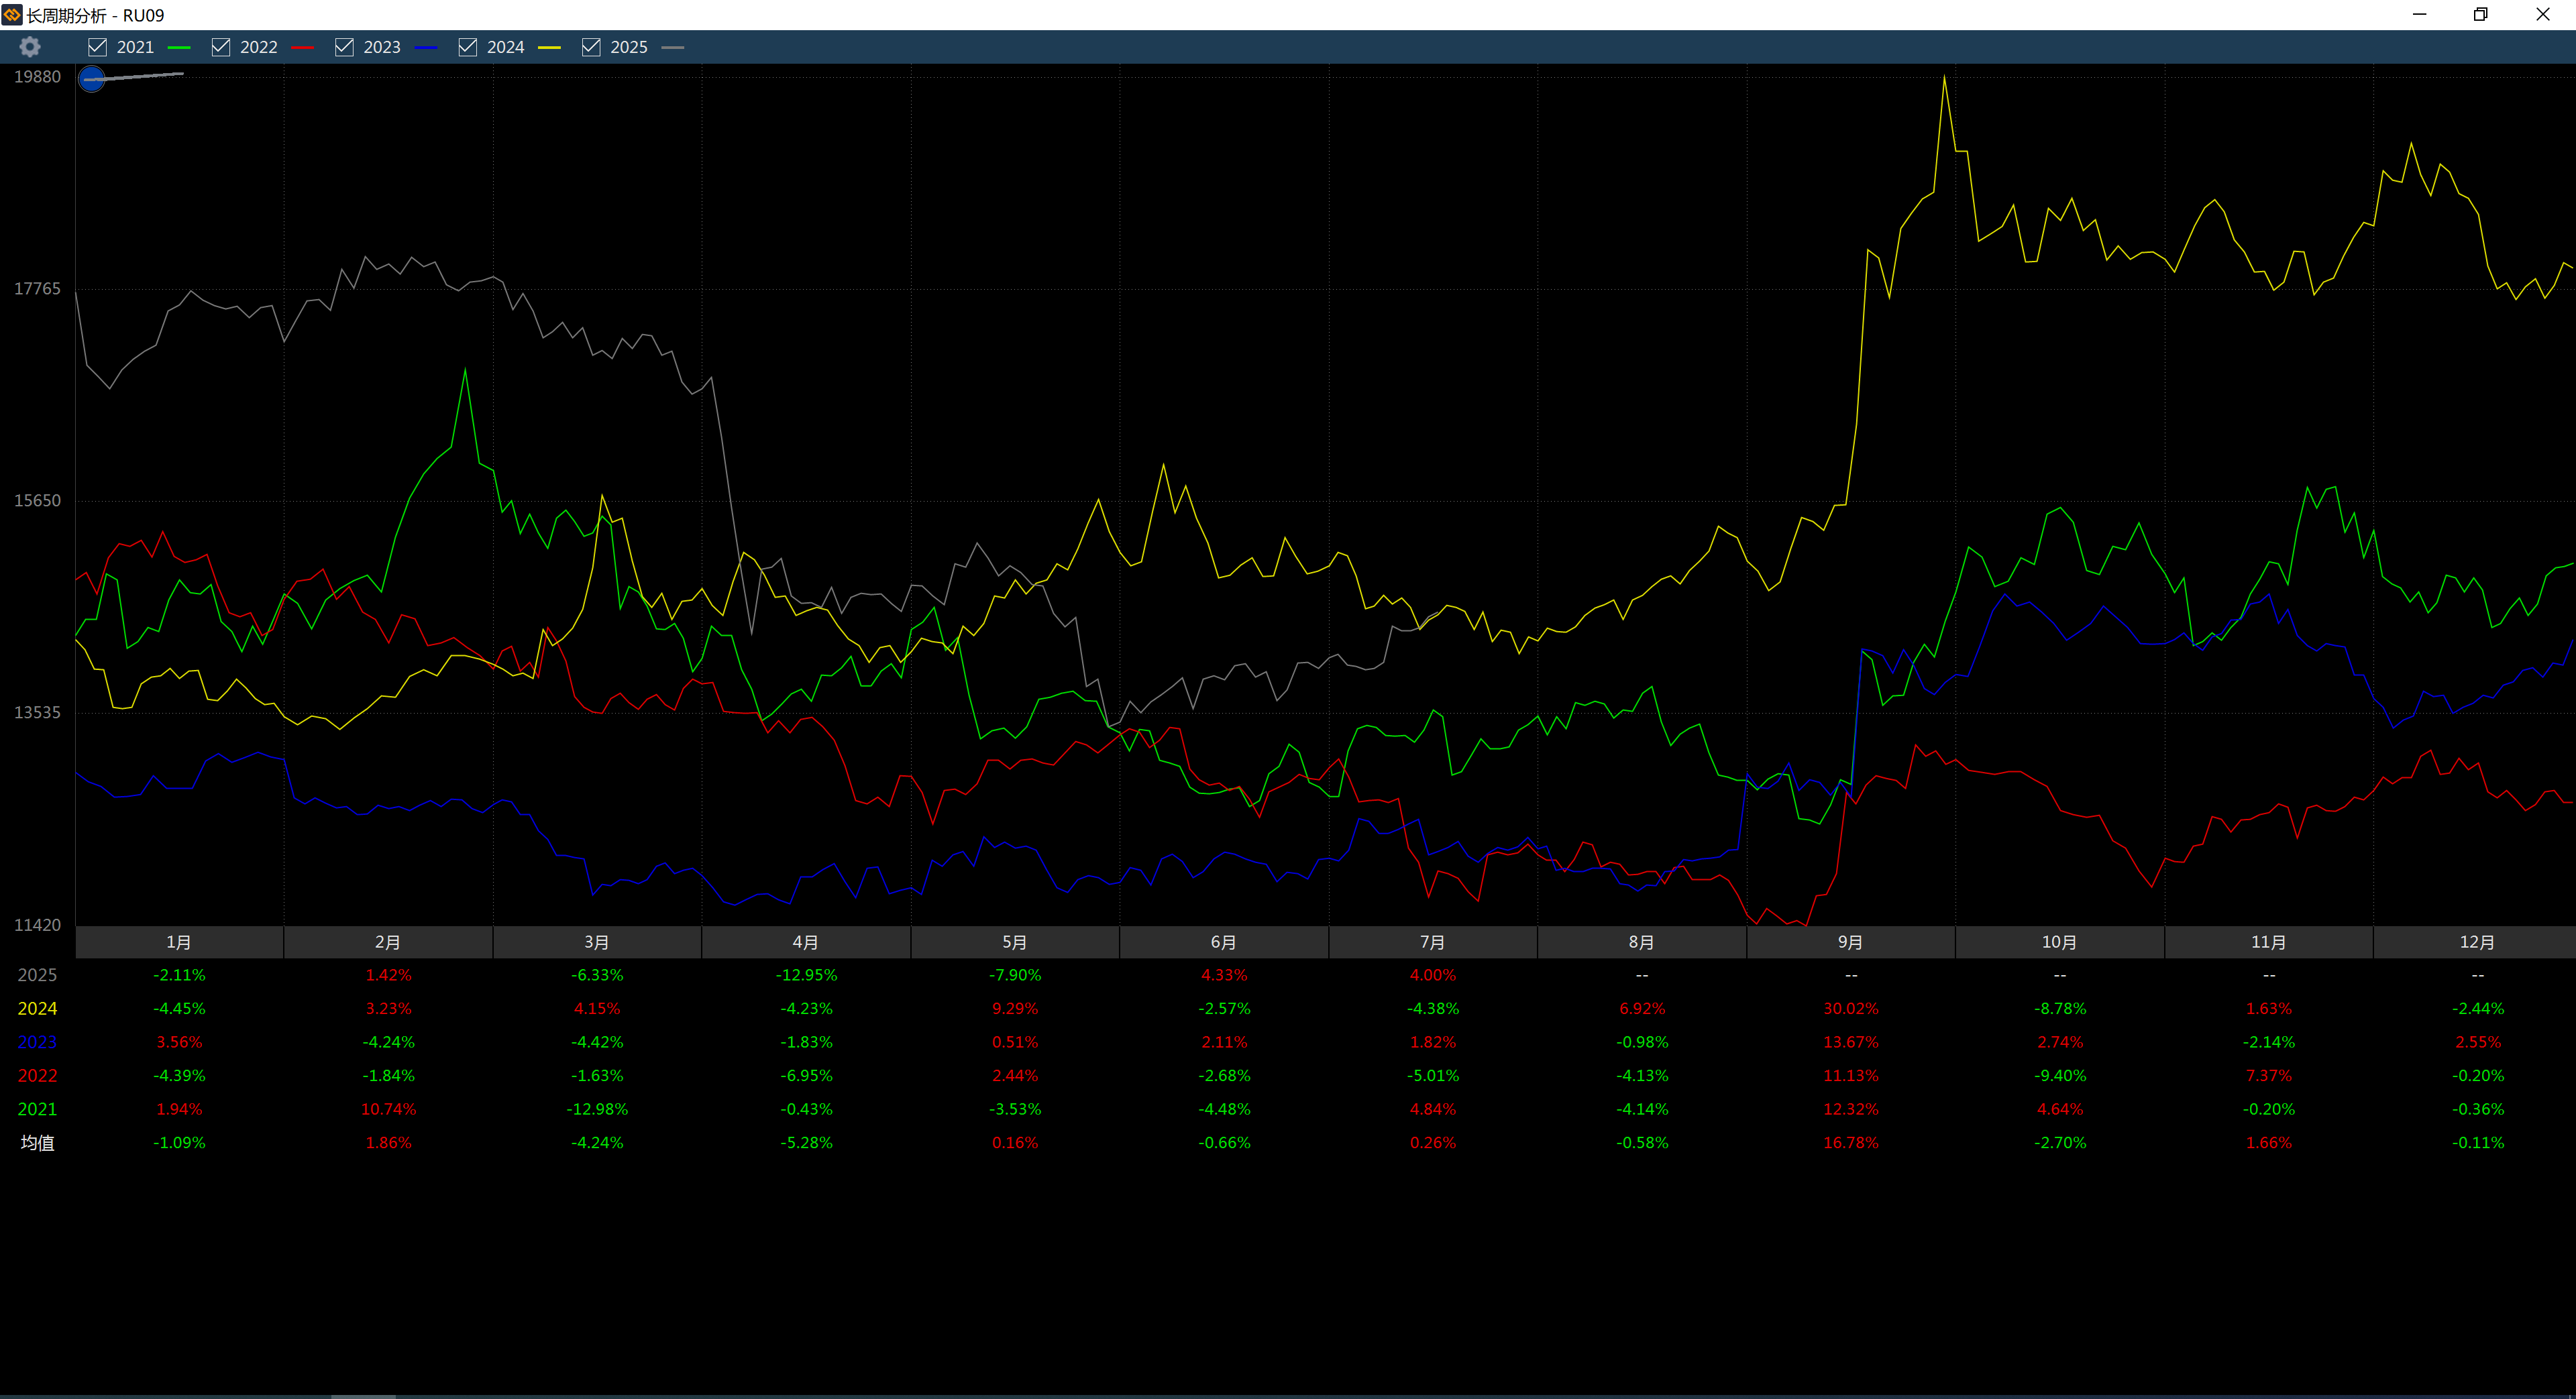Click the 9.29% cell for May 2024
This screenshot has width=2576, height=1399.
(x=1015, y=1009)
